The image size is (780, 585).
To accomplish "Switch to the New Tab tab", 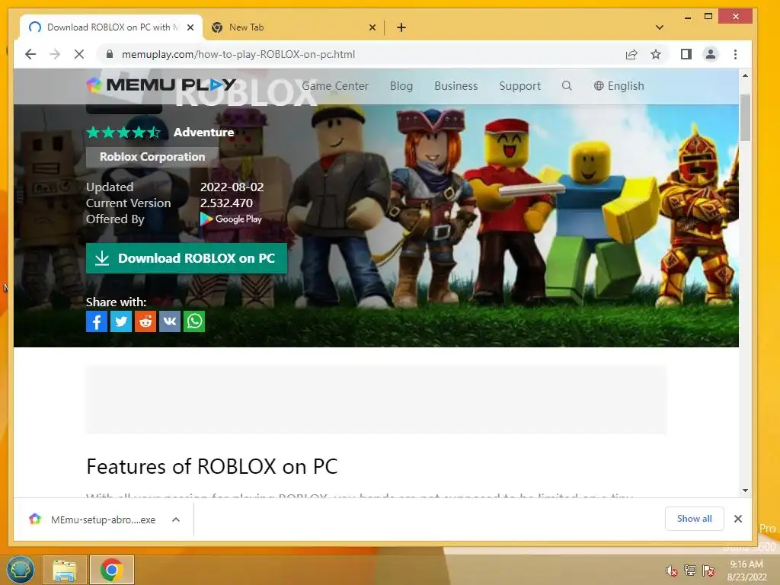I will (x=293, y=27).
